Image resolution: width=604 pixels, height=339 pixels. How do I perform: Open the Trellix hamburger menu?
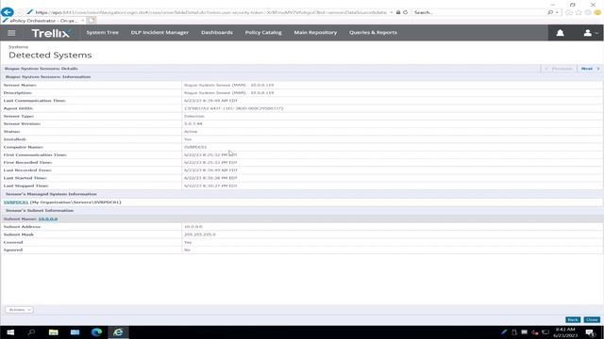11,33
